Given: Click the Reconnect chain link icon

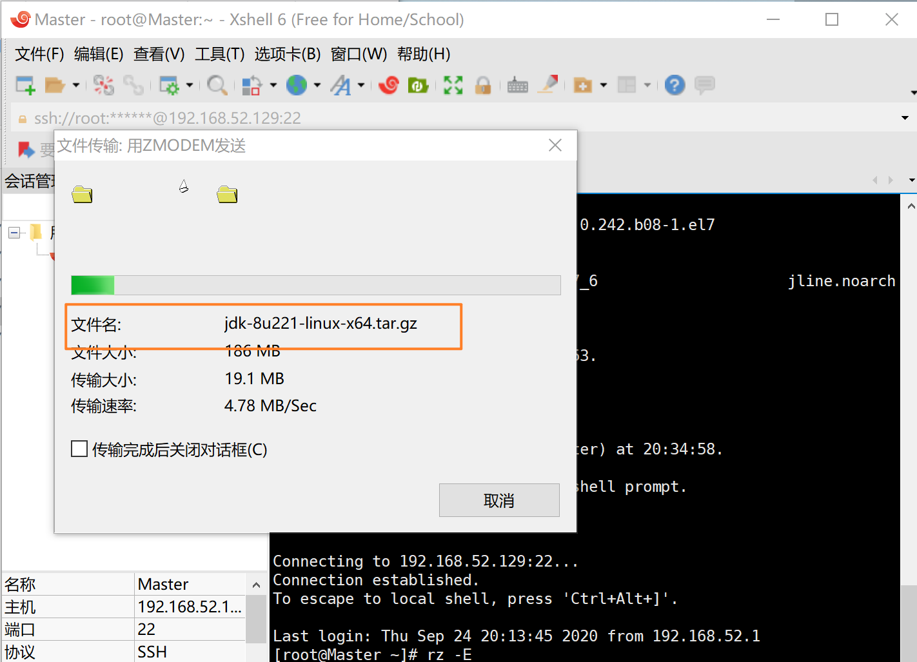Looking at the screenshot, I should click(x=133, y=85).
